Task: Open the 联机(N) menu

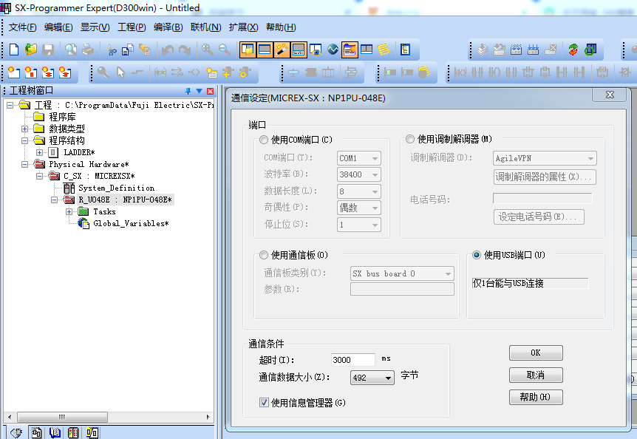Action: click(205, 27)
